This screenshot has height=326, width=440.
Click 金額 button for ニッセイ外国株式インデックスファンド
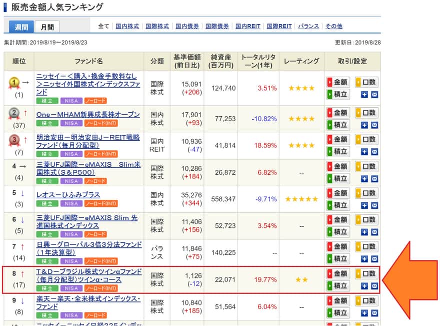click(338, 82)
